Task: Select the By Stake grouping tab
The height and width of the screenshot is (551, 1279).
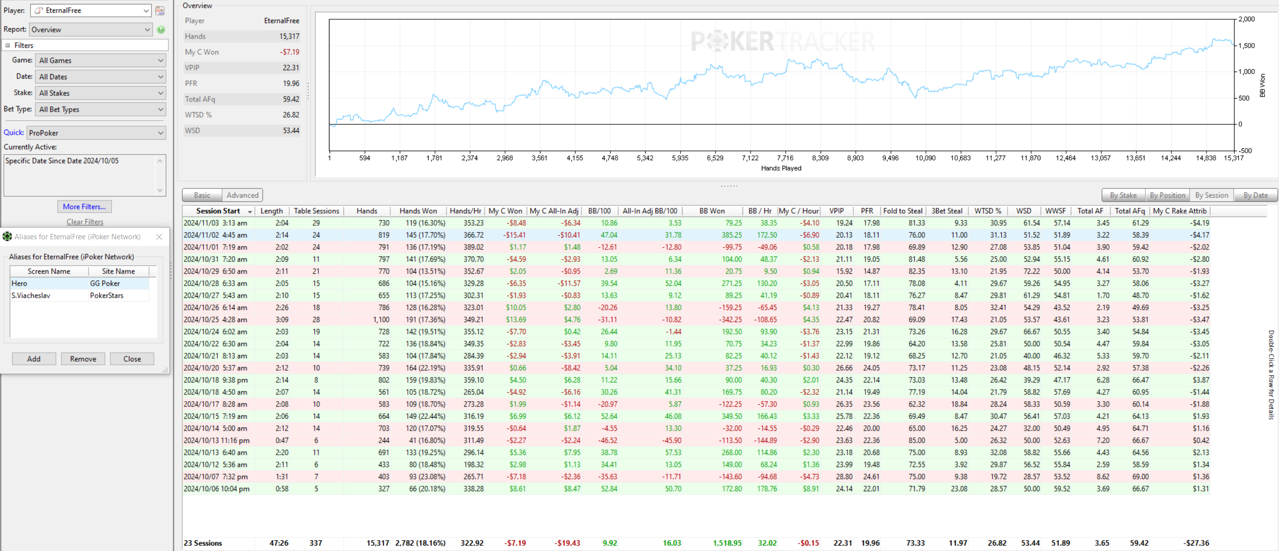Action: click(1123, 195)
